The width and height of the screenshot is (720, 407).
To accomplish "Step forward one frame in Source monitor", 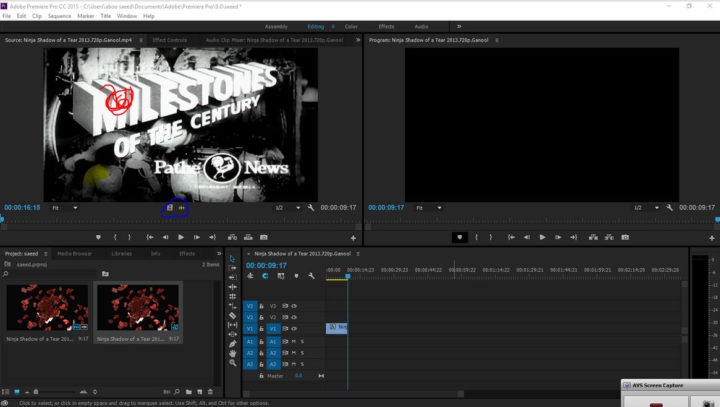I will click(x=197, y=238).
